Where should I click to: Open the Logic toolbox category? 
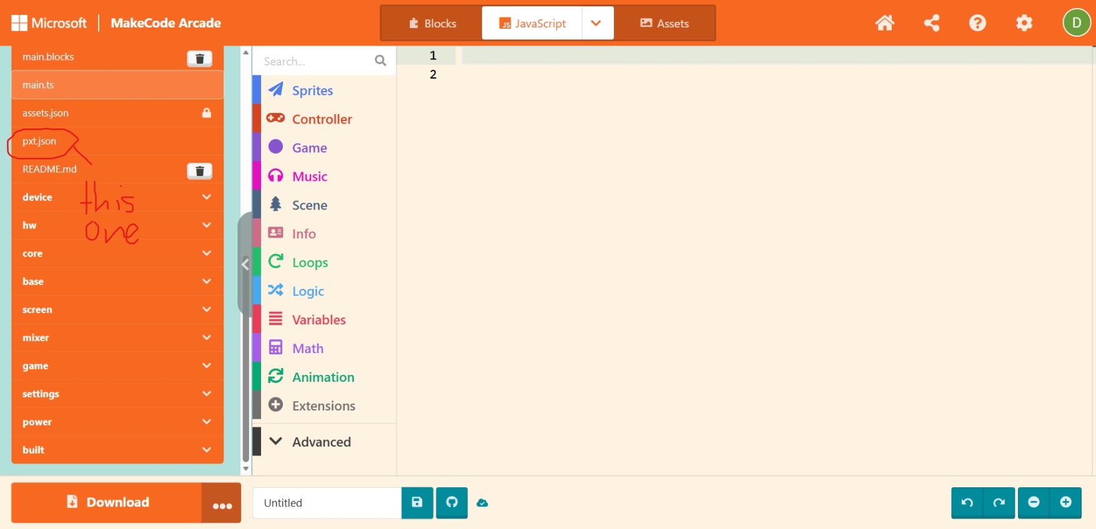click(x=324, y=291)
